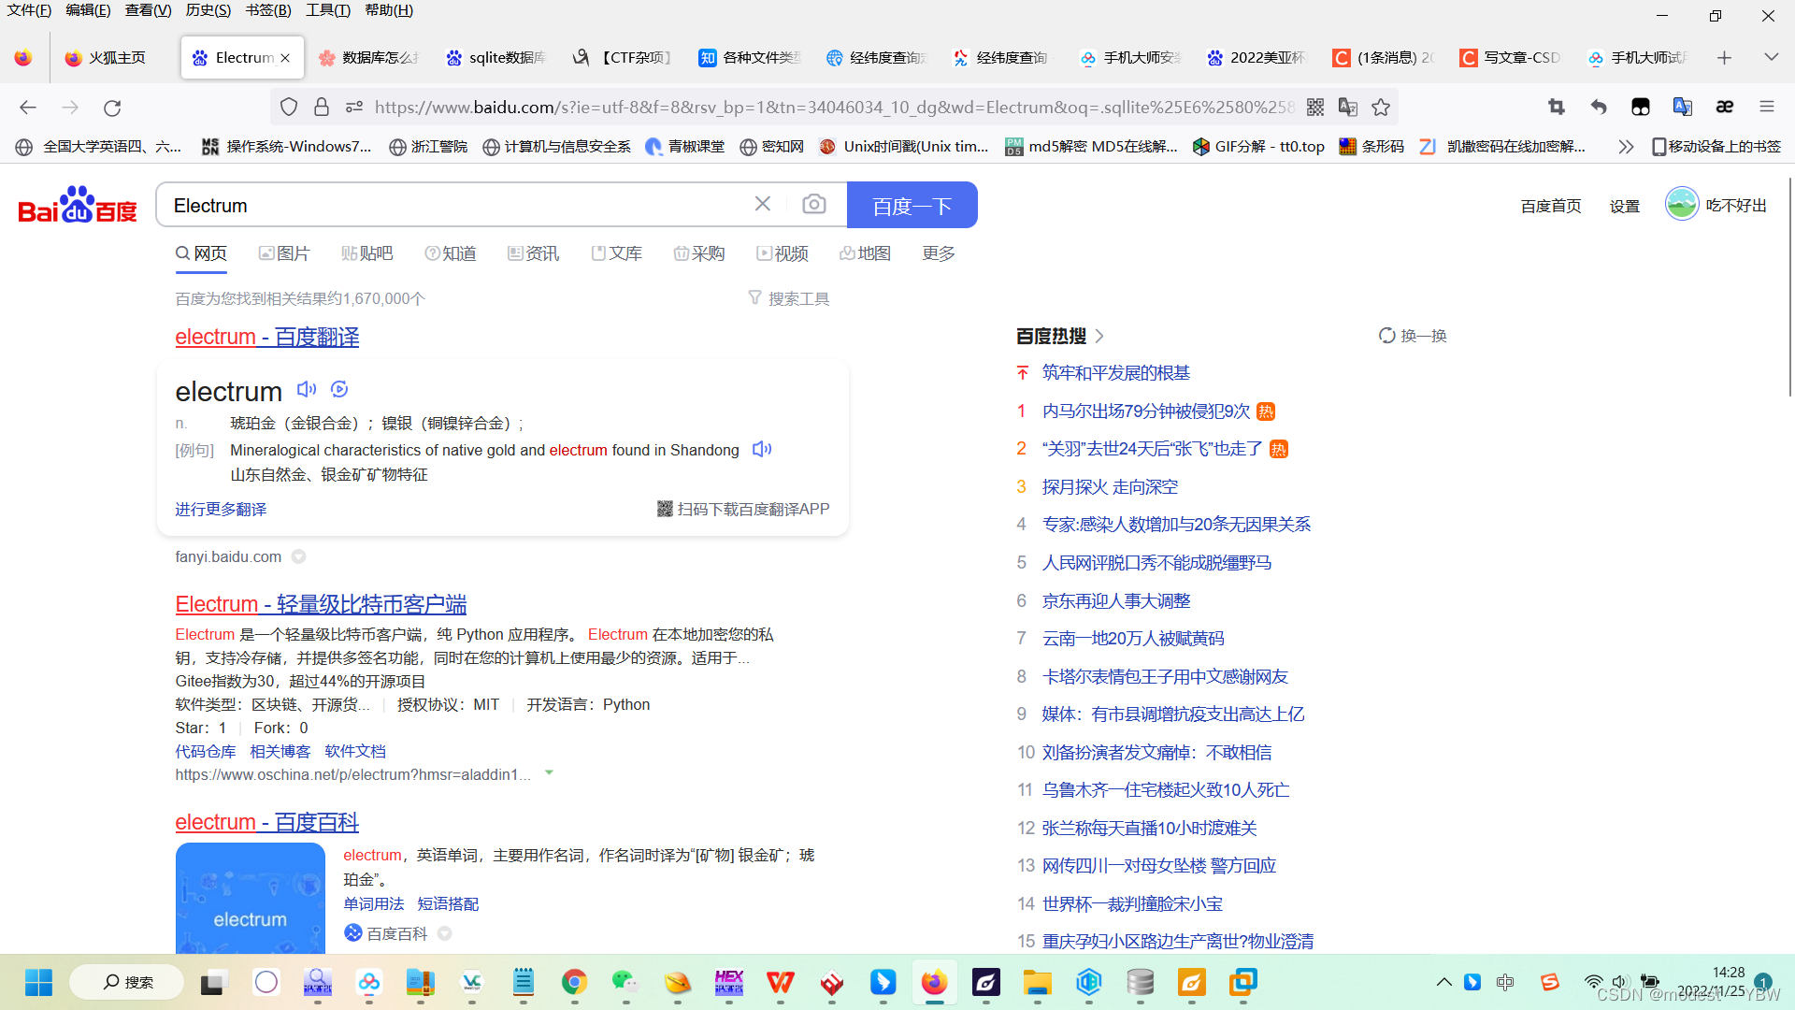Toggle the tracking protection shield icon

click(288, 107)
